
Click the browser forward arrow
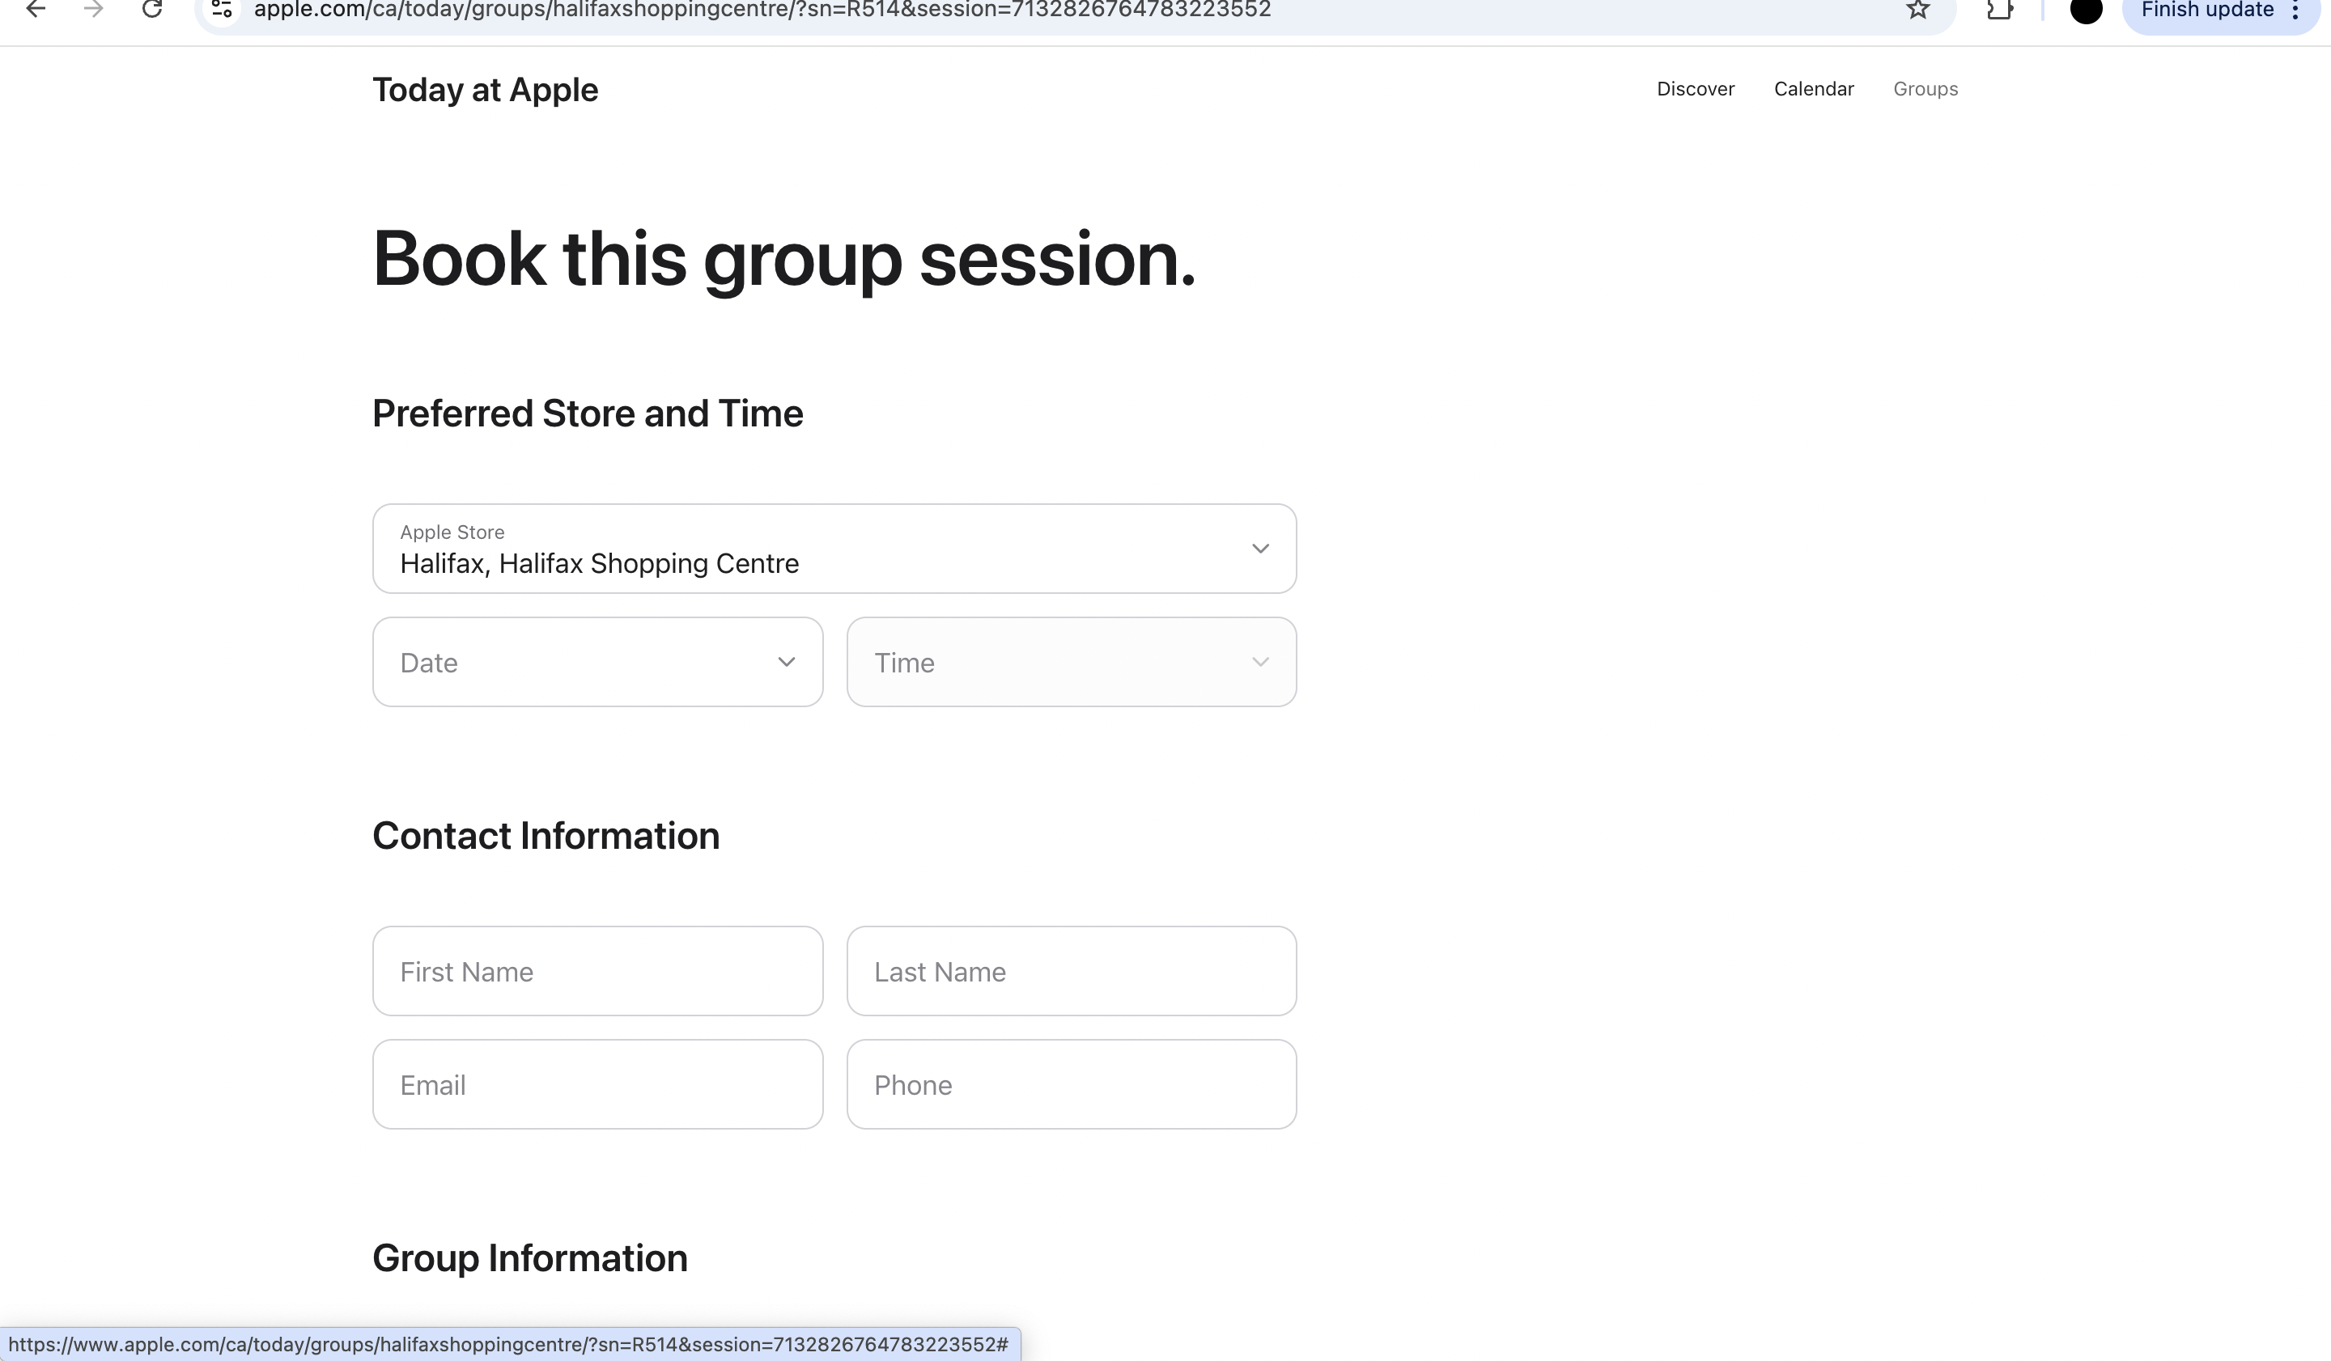(x=93, y=11)
